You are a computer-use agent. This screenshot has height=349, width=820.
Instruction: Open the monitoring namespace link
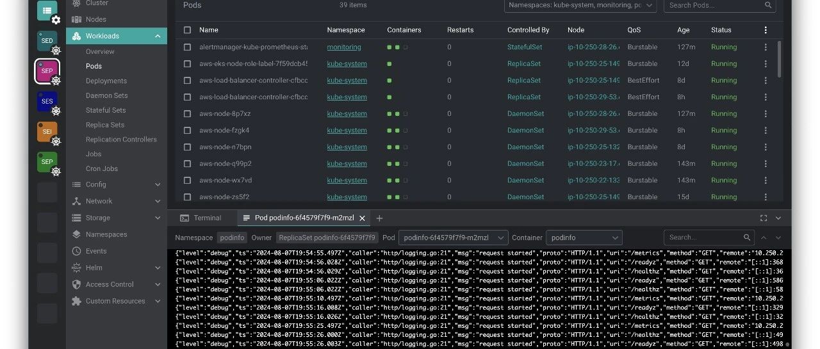click(x=344, y=47)
